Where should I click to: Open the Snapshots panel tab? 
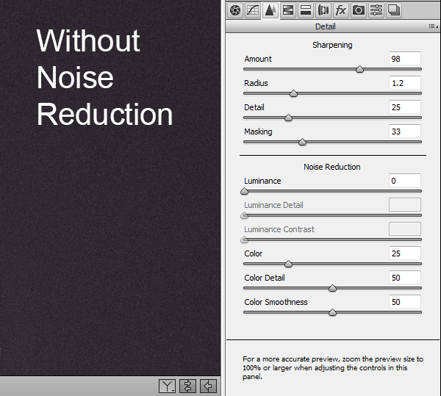(394, 10)
